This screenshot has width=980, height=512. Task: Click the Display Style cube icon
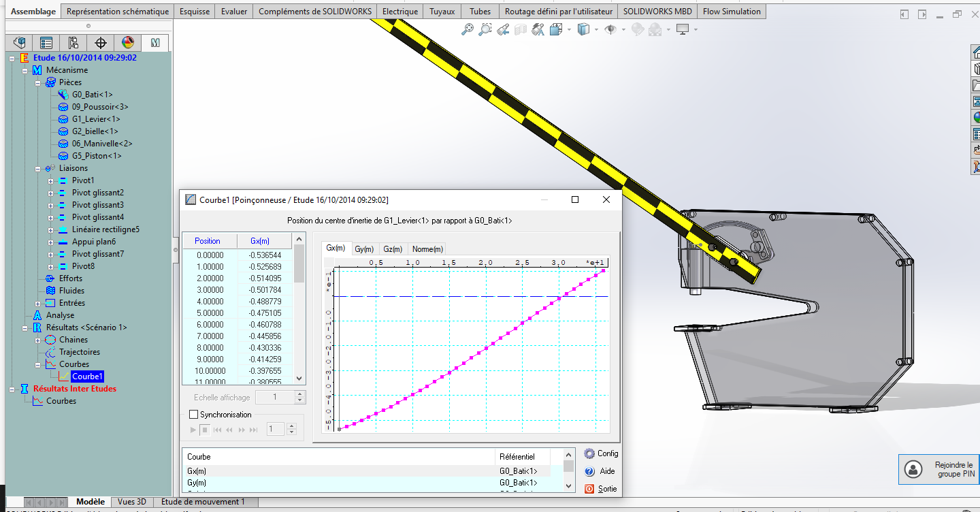click(583, 29)
